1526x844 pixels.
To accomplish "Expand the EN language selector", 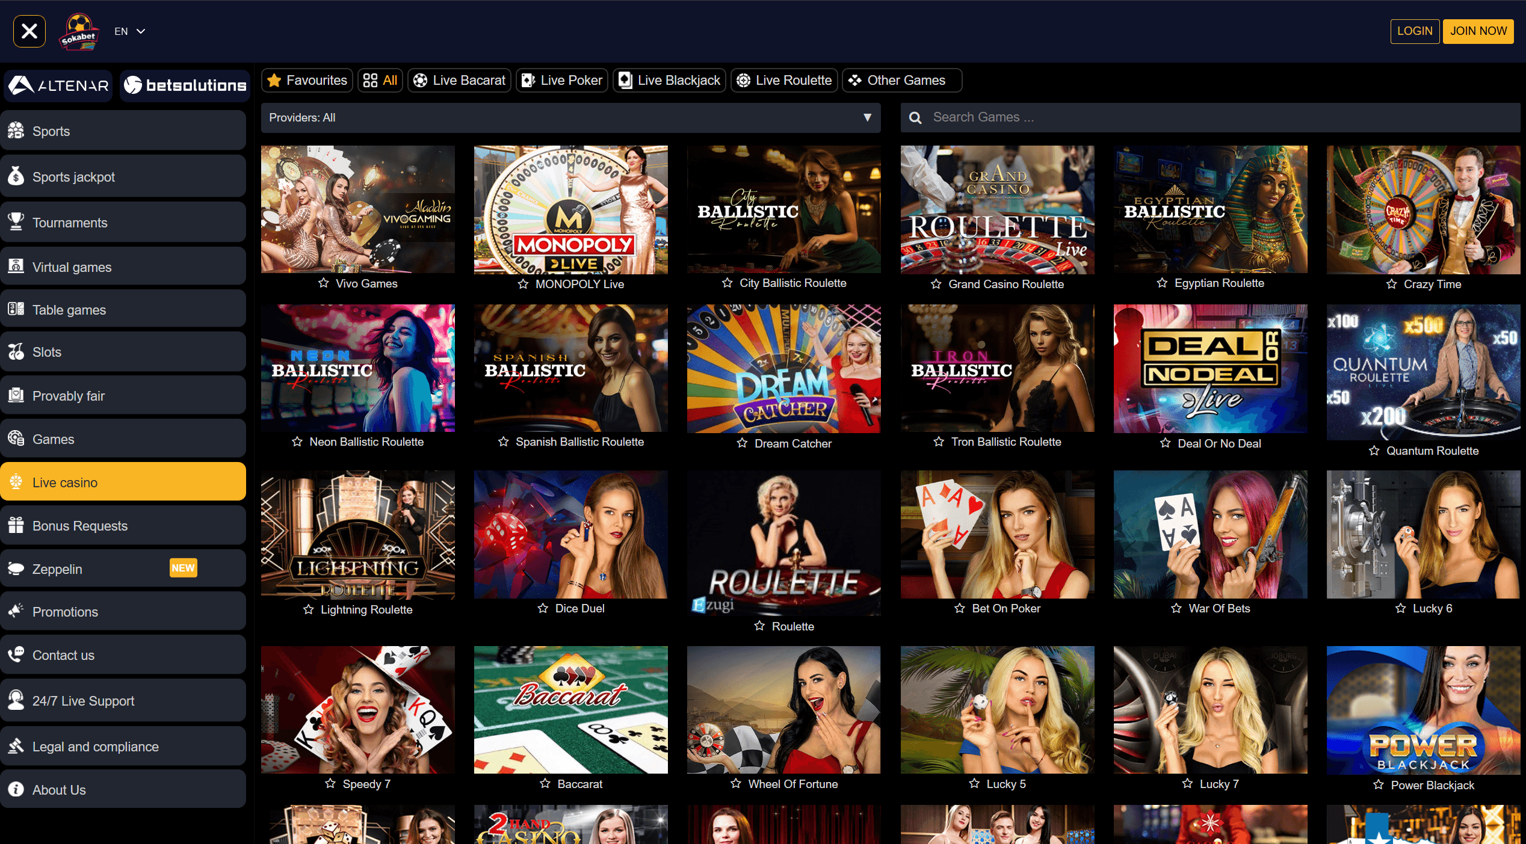I will (129, 31).
